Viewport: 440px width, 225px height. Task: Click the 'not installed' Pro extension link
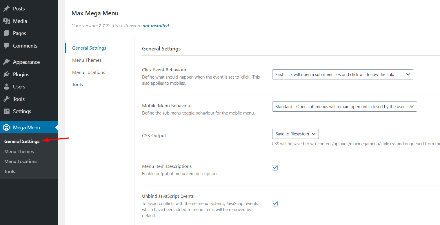(x=156, y=26)
